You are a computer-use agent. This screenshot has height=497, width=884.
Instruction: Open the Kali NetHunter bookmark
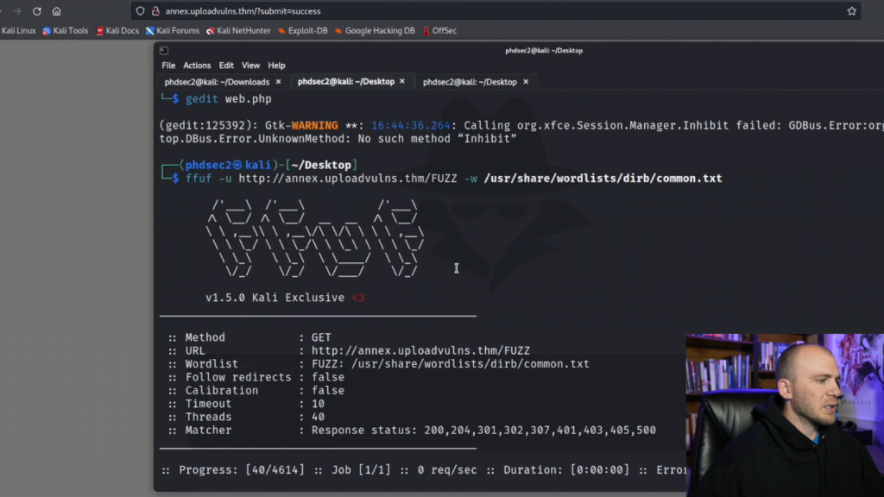pyautogui.click(x=238, y=30)
